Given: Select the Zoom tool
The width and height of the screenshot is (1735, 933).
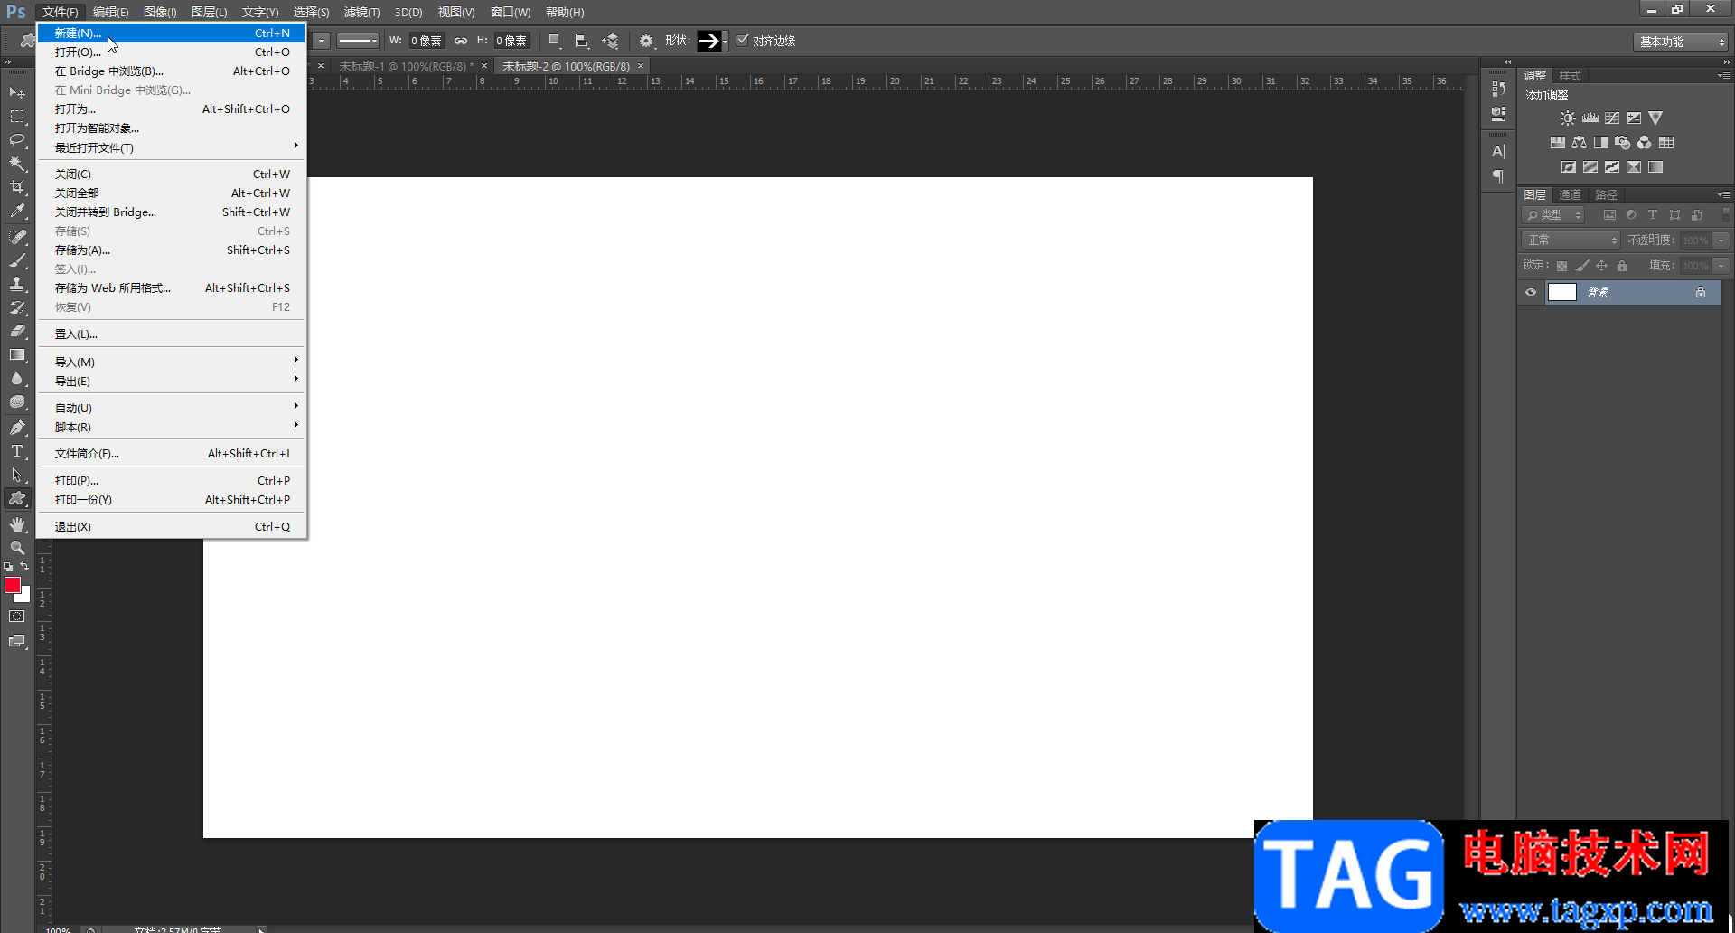Looking at the screenshot, I should (17, 548).
